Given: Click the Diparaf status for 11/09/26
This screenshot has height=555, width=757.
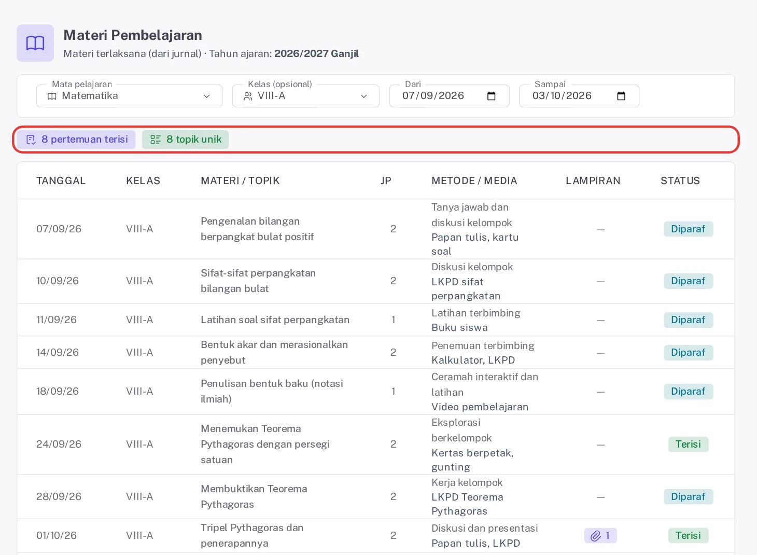Looking at the screenshot, I should pyautogui.click(x=688, y=320).
